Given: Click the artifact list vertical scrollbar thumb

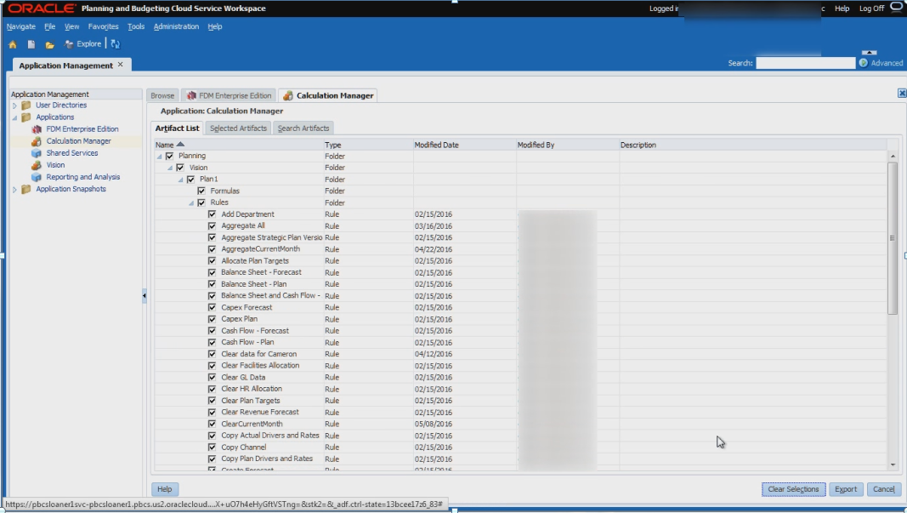Looking at the screenshot, I should click(892, 238).
